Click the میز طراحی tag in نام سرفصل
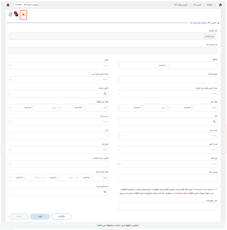227x230 pixels. (x=209, y=36)
